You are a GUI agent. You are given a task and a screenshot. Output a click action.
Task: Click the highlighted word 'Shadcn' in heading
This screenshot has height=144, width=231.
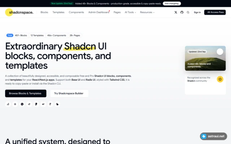coord(80,46)
